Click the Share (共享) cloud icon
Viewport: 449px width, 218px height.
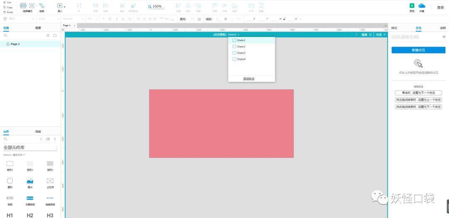point(422,6)
